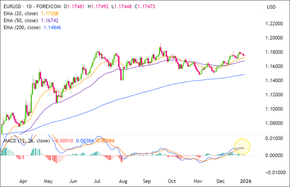Click the 1.18000 price axis label
The image size is (290, 187).
(274, 52)
